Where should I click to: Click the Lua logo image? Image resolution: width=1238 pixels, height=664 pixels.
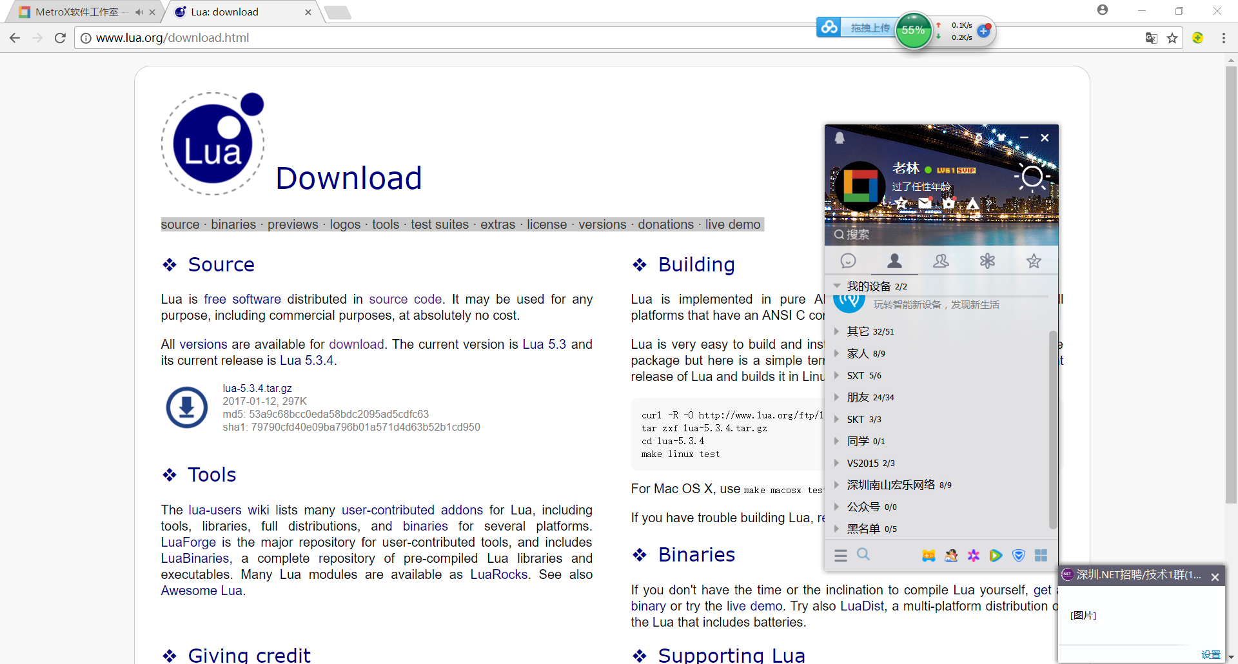[x=213, y=143]
